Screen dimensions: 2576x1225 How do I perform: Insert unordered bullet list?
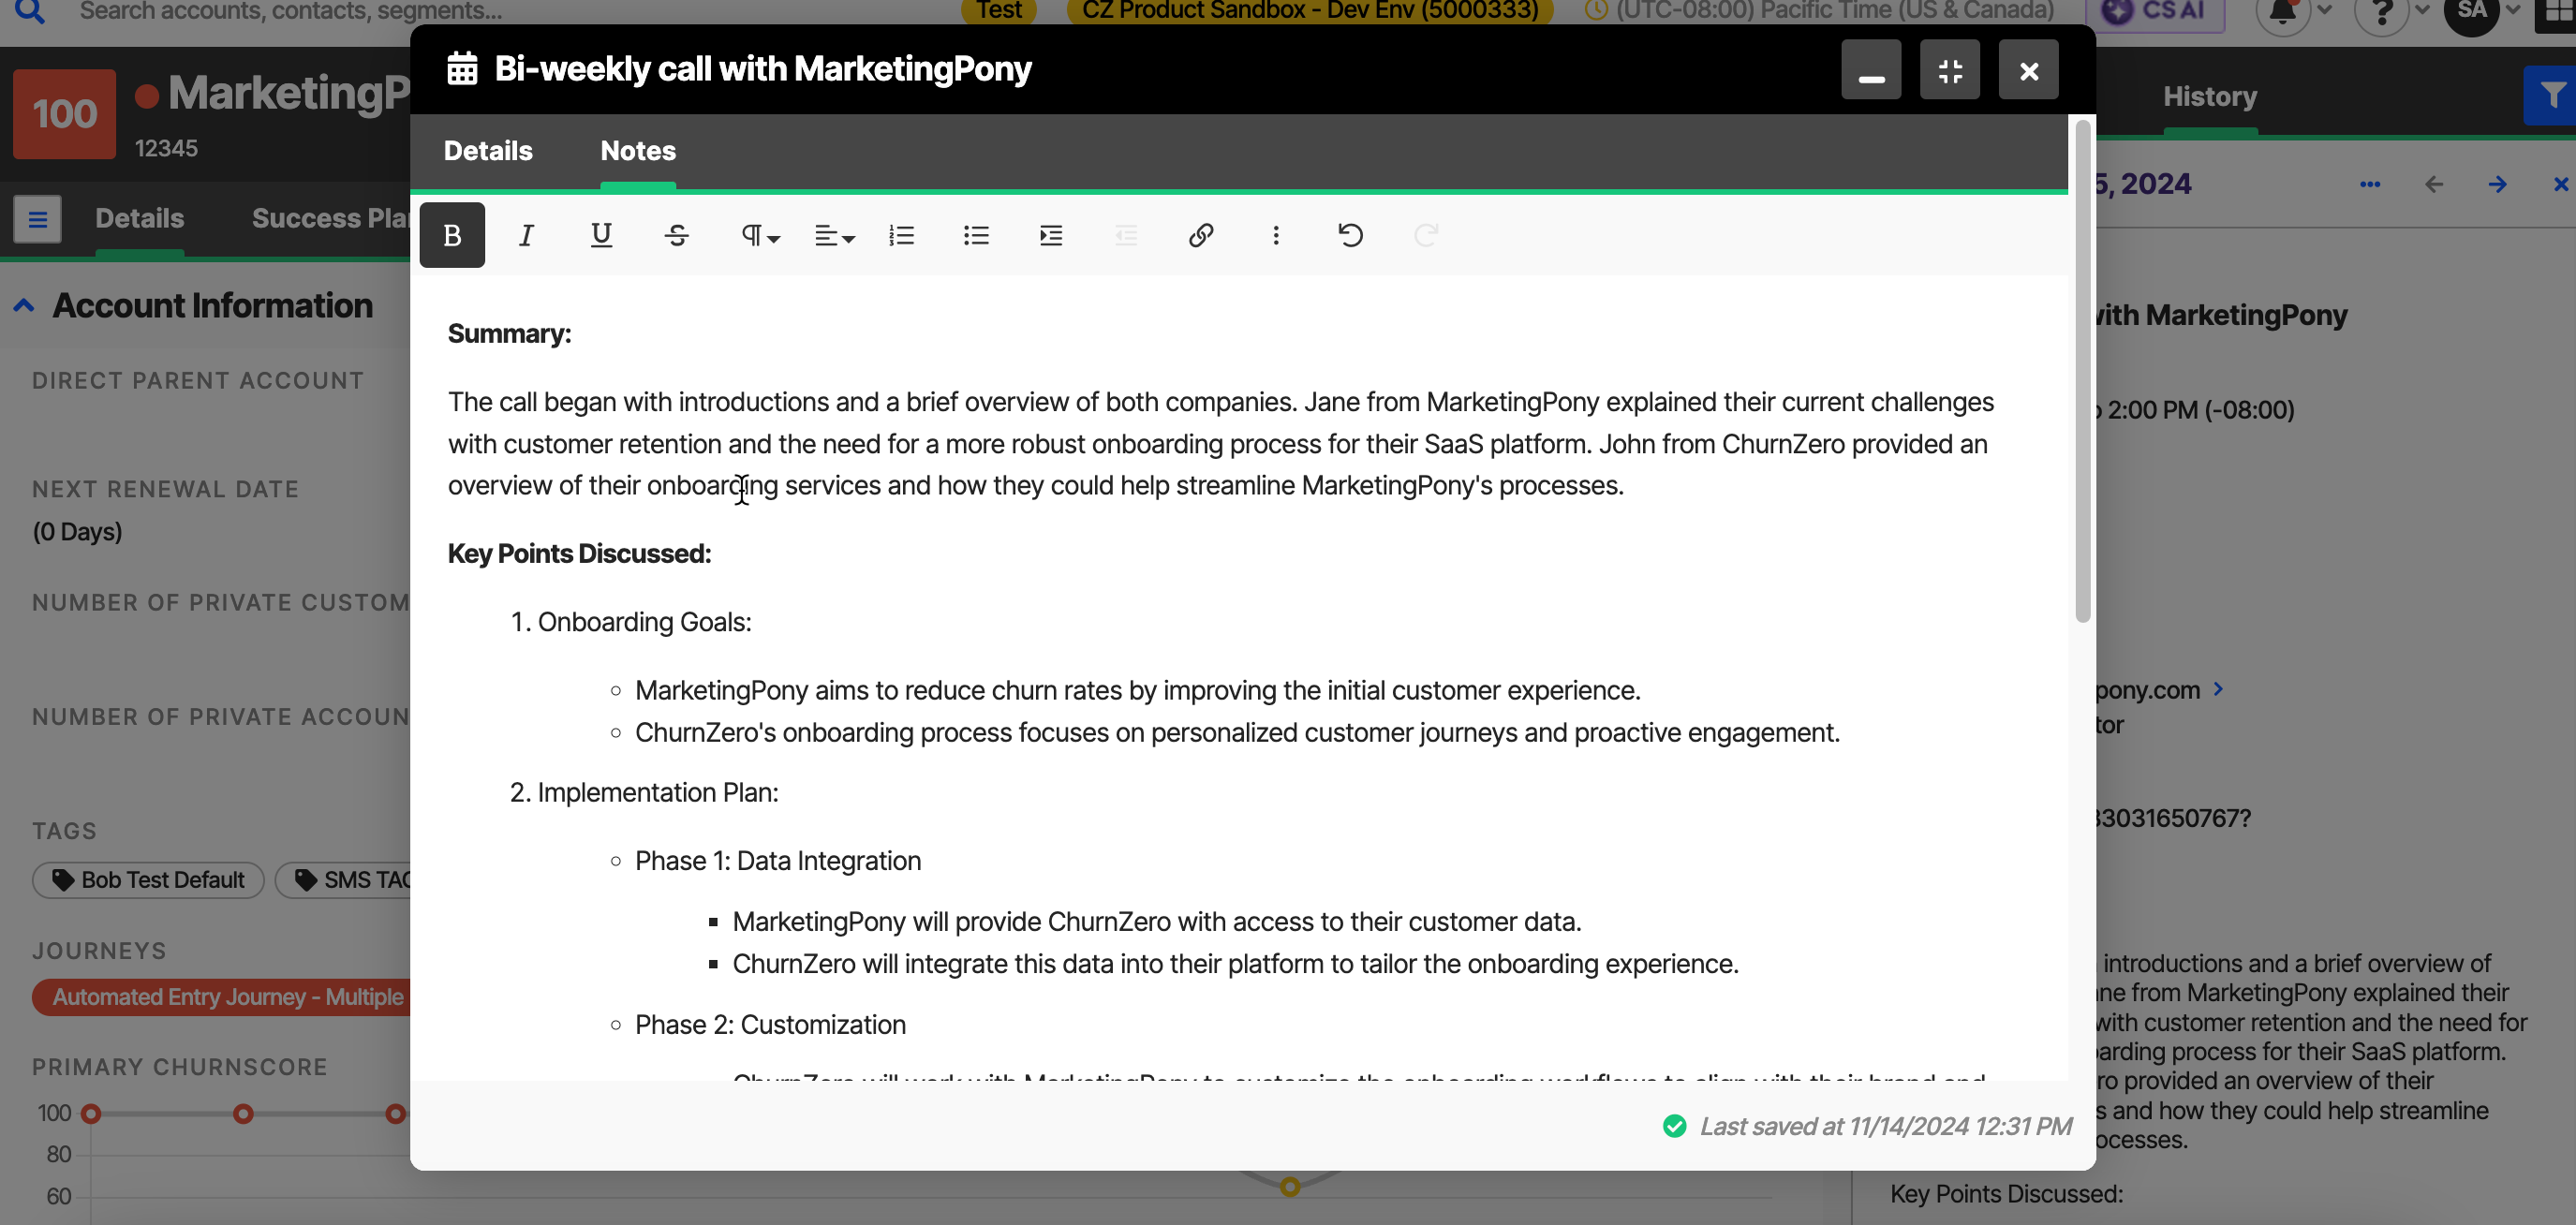pos(976,235)
